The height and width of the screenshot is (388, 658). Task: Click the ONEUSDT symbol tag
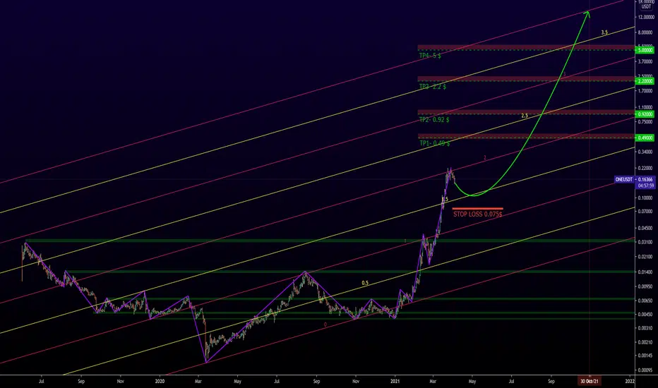click(623, 179)
